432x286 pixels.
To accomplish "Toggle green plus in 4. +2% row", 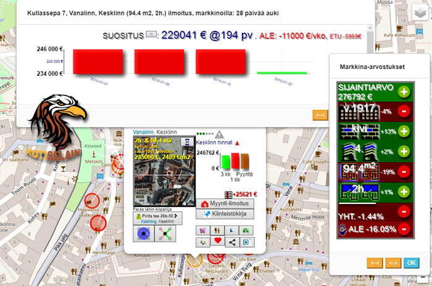I will pos(404,152).
